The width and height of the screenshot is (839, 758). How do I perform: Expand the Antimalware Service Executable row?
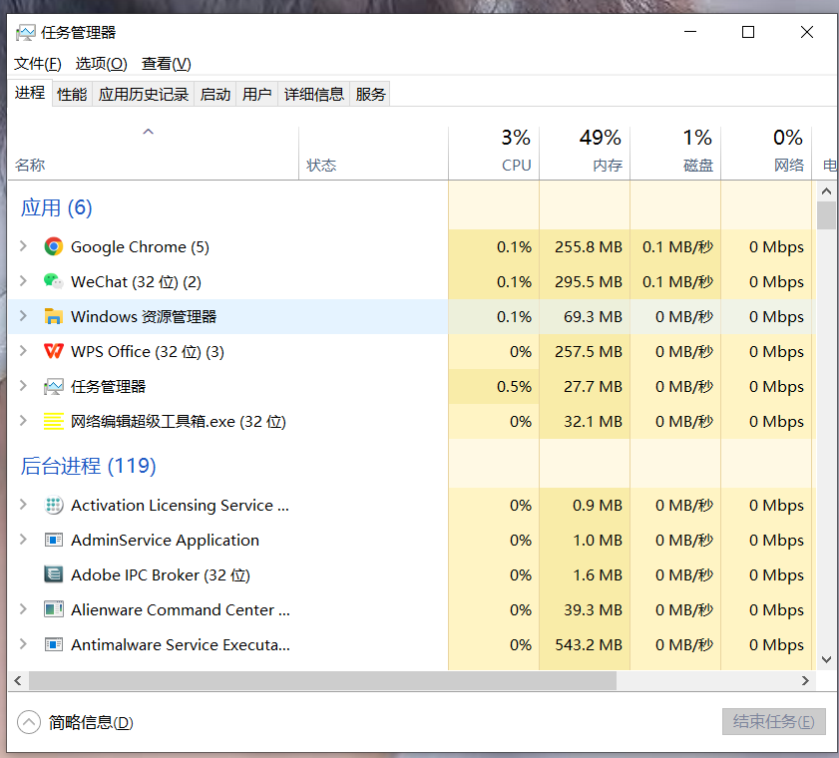click(23, 644)
